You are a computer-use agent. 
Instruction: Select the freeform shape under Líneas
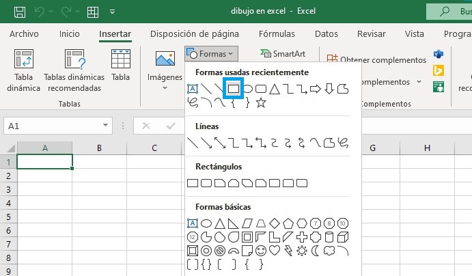[x=329, y=143]
